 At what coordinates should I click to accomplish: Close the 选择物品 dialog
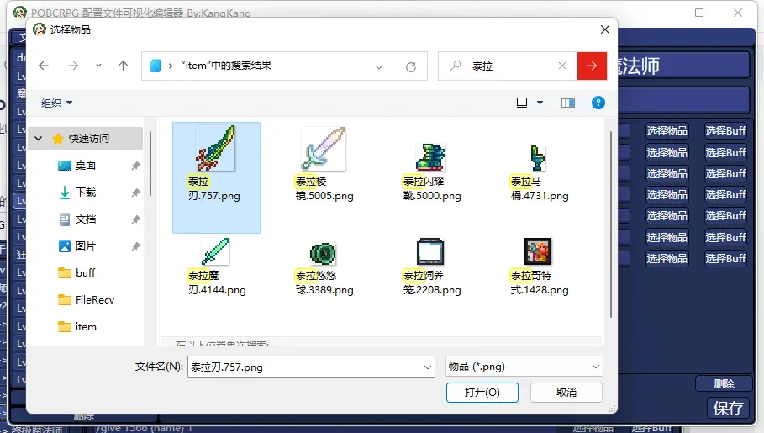pyautogui.click(x=604, y=29)
